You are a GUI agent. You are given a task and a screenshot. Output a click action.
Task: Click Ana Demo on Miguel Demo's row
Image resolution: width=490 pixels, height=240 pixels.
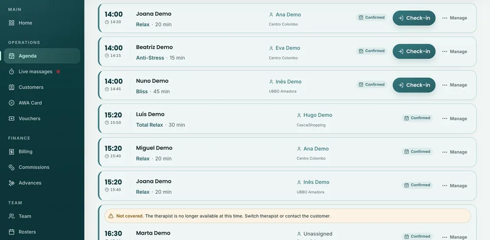coord(316,148)
